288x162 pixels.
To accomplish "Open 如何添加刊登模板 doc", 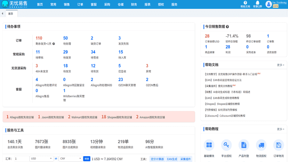I will coord(221,110).
